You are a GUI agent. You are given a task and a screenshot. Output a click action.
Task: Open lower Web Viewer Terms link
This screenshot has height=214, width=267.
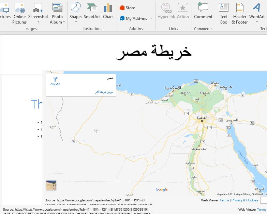coord(262,210)
